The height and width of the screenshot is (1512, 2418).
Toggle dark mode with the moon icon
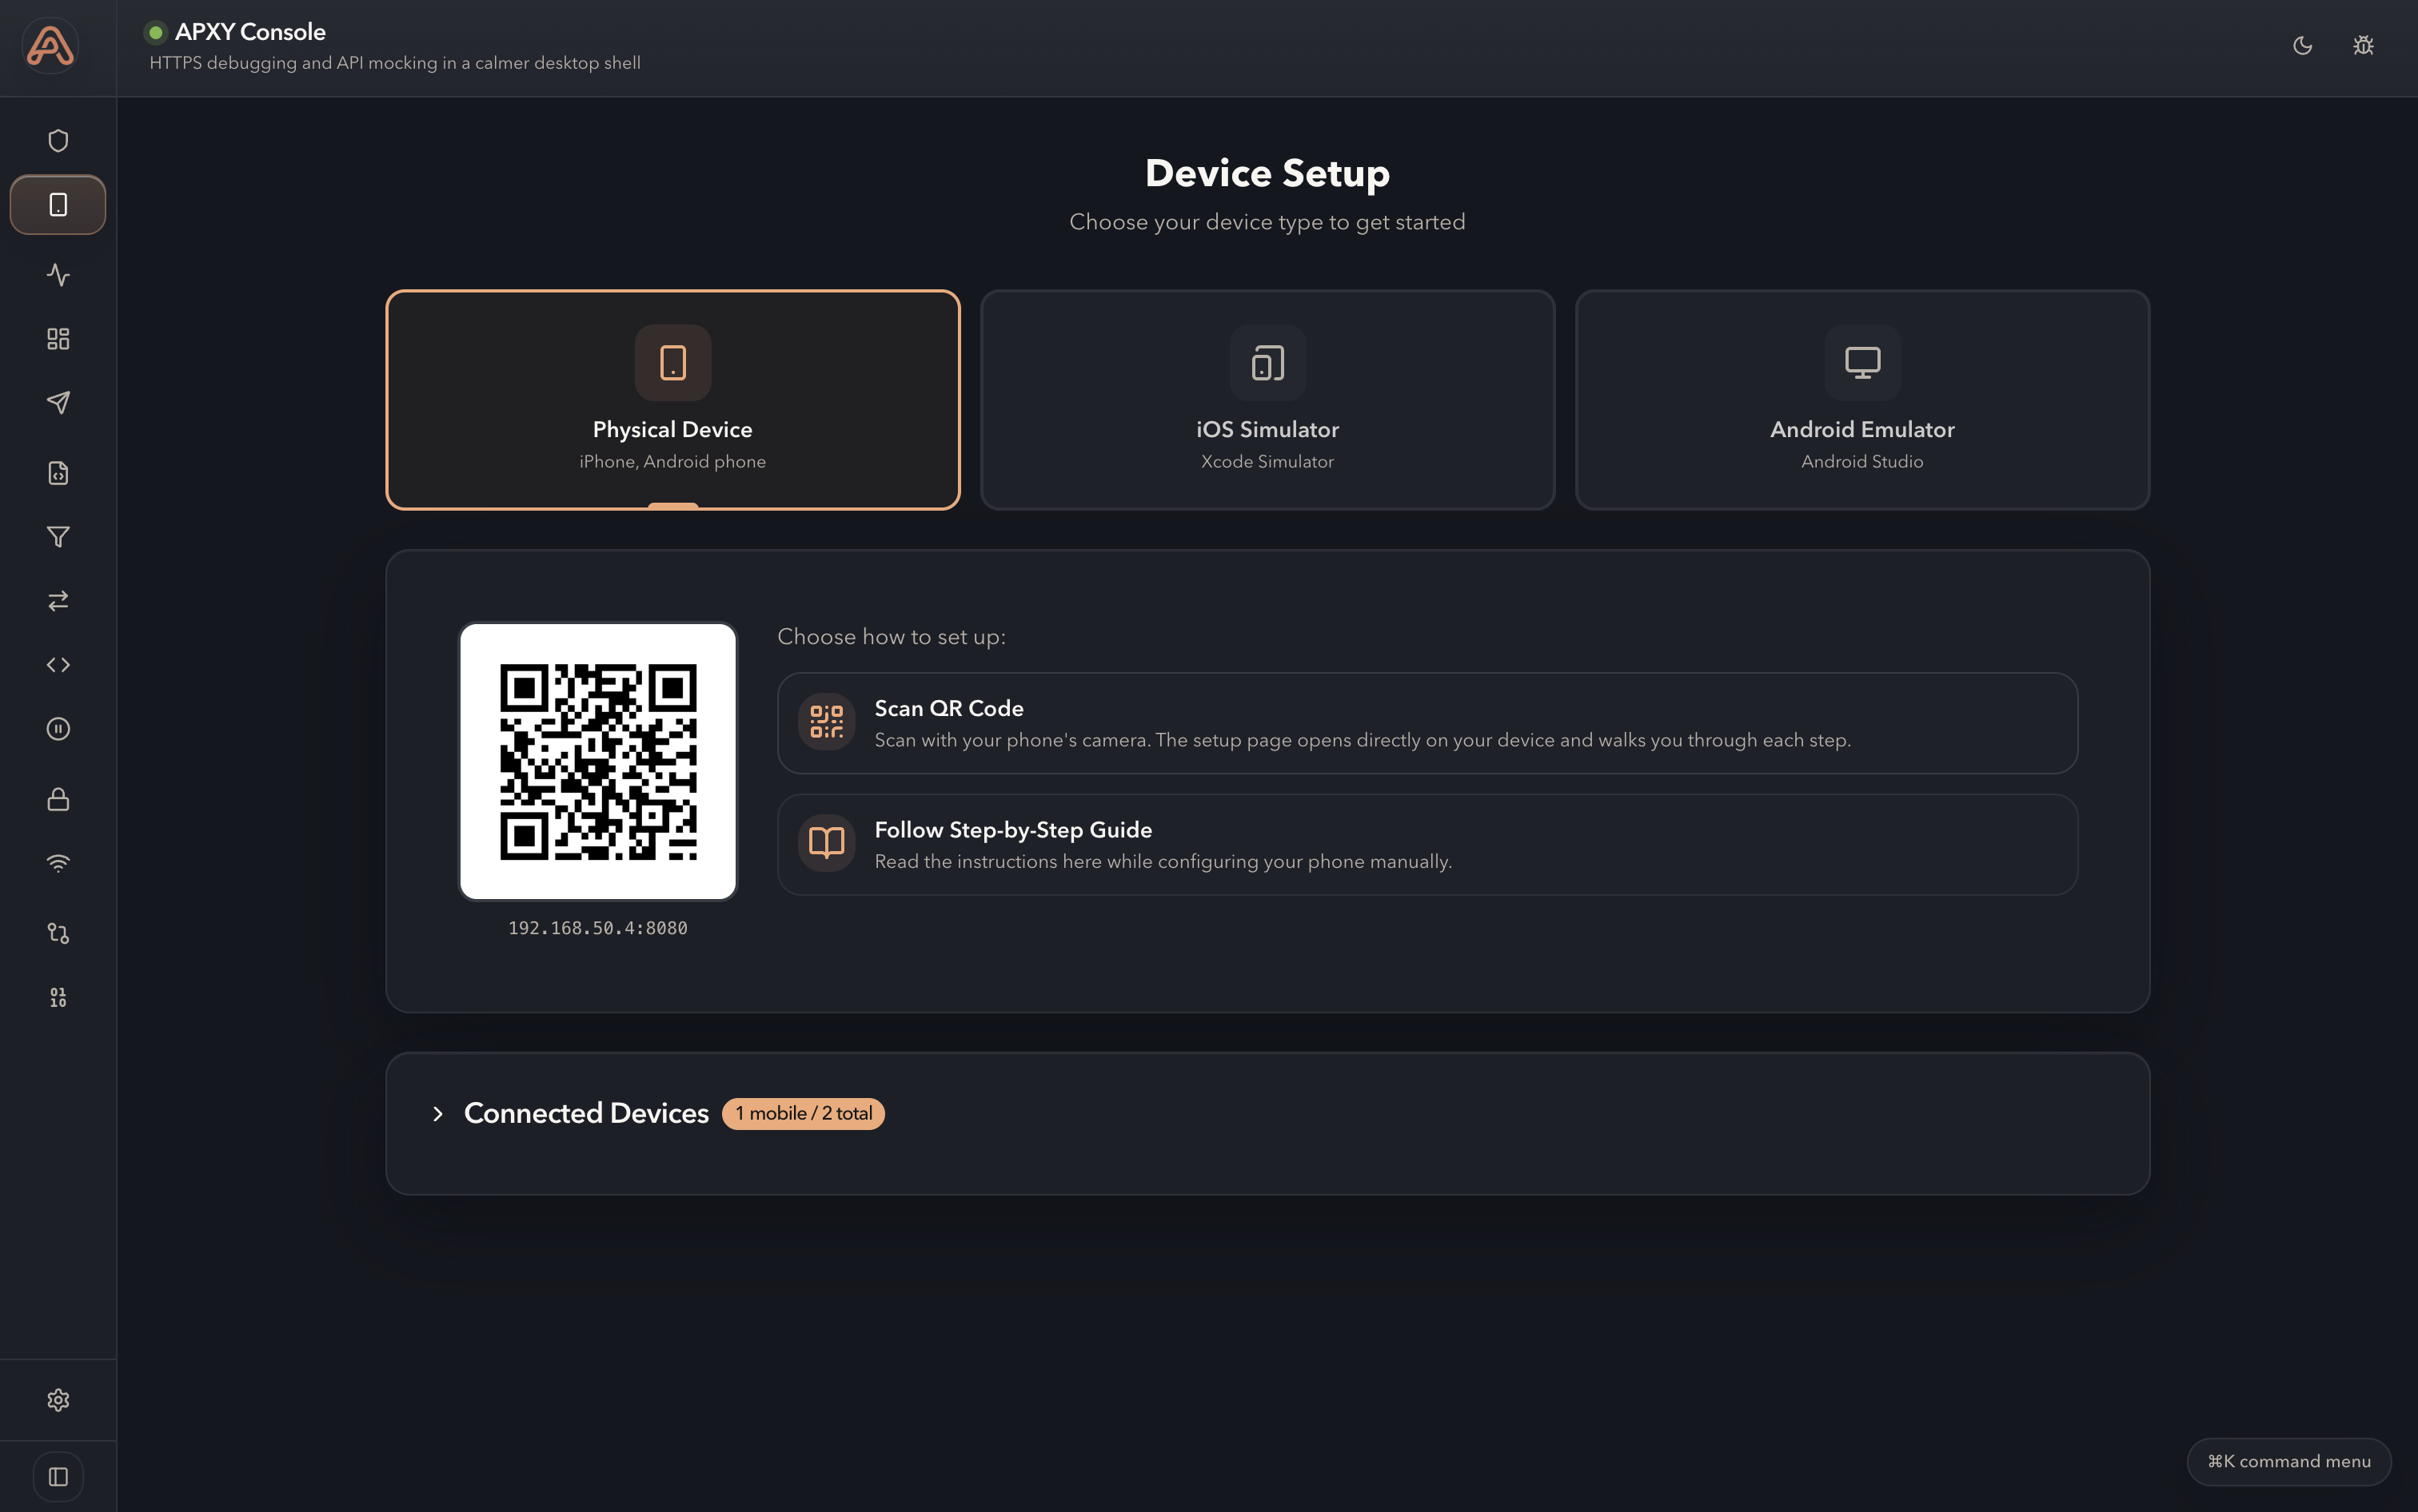[x=2301, y=46]
